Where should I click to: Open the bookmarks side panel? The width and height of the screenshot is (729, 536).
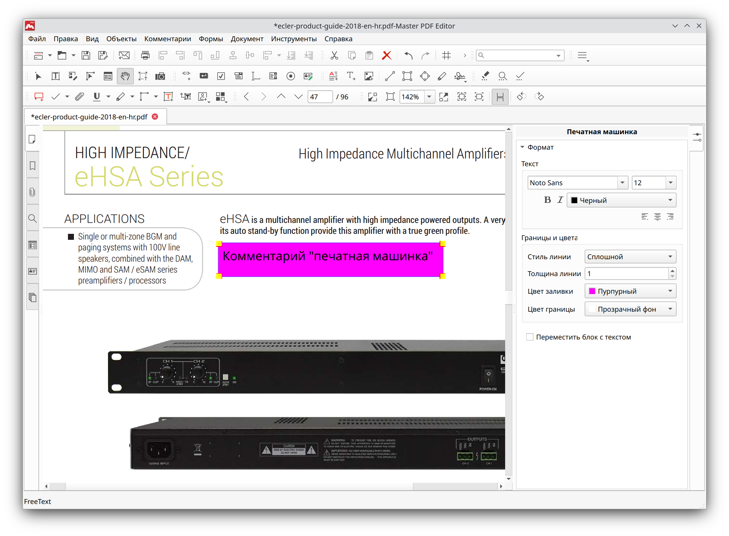point(32,166)
